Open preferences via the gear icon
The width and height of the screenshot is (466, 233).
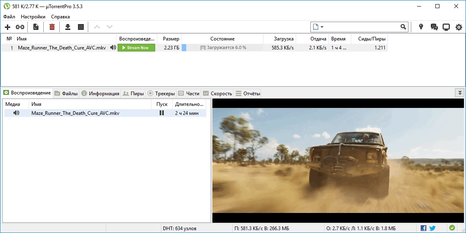tap(459, 27)
